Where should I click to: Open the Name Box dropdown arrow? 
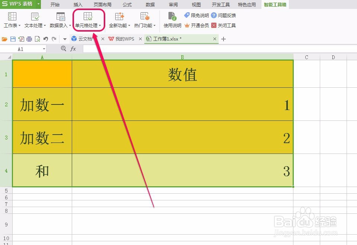coord(43,49)
